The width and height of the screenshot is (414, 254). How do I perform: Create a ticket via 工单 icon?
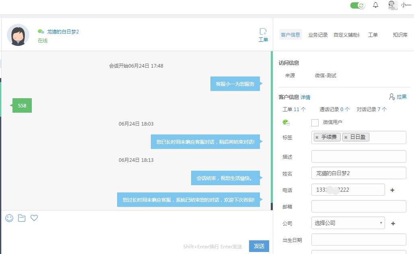point(263,35)
